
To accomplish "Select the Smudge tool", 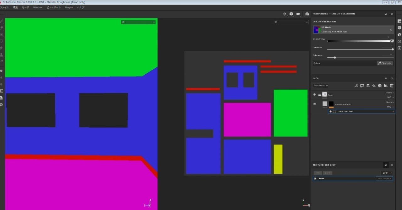I will [1, 48].
